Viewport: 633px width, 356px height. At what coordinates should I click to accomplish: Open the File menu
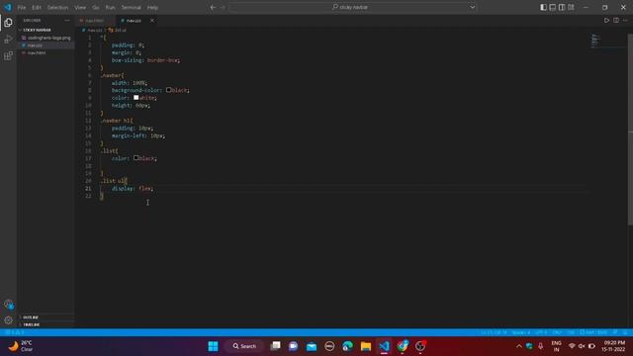[x=22, y=7]
